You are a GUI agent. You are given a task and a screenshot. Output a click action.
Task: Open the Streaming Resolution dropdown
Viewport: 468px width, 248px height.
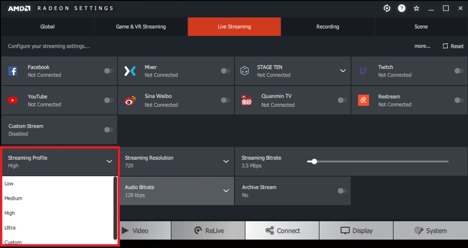coord(226,162)
